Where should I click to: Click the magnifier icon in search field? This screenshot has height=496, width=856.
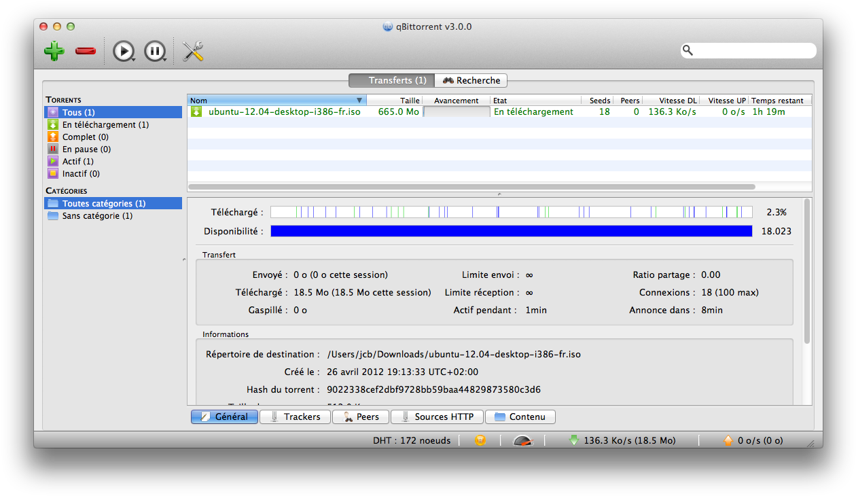[688, 50]
